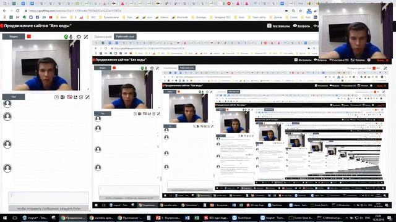Click the browser forward arrow
The image size is (396, 222).
click(11, 11)
